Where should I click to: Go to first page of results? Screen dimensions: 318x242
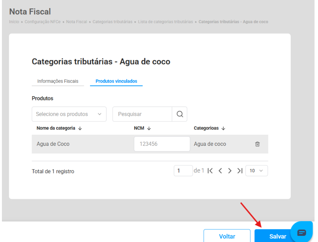[x=210, y=171]
